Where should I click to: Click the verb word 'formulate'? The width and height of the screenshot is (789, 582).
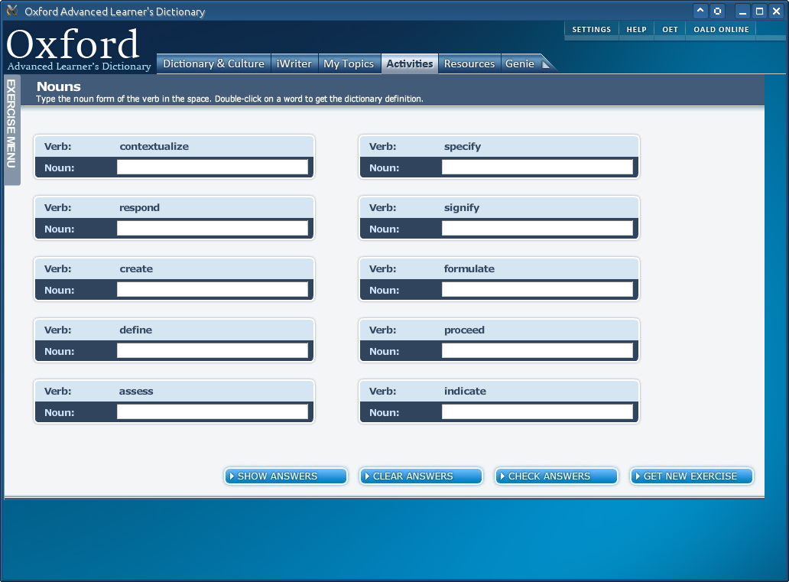pyautogui.click(x=469, y=269)
